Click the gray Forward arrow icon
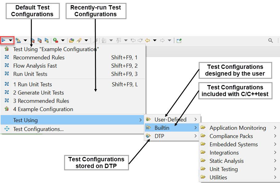Viewport: 280px width, 183px height. coord(162,41)
